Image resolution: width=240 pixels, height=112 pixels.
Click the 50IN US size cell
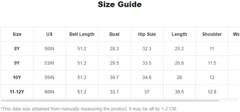[x=49, y=49]
